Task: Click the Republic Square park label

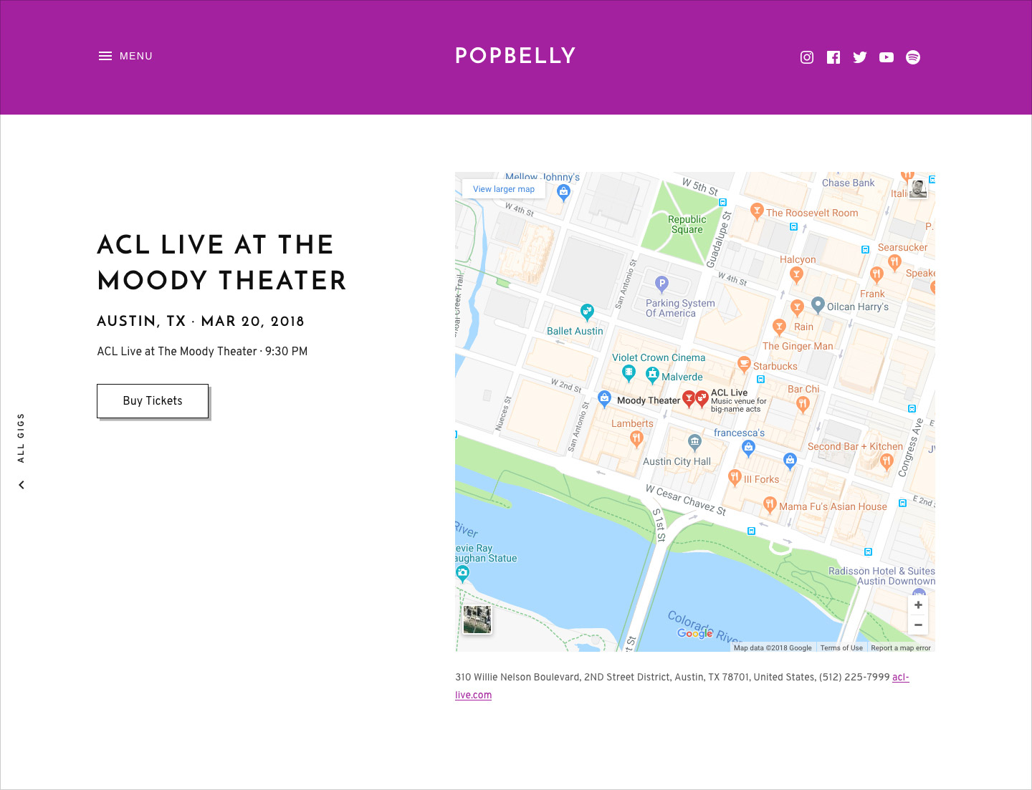Action: (x=687, y=224)
